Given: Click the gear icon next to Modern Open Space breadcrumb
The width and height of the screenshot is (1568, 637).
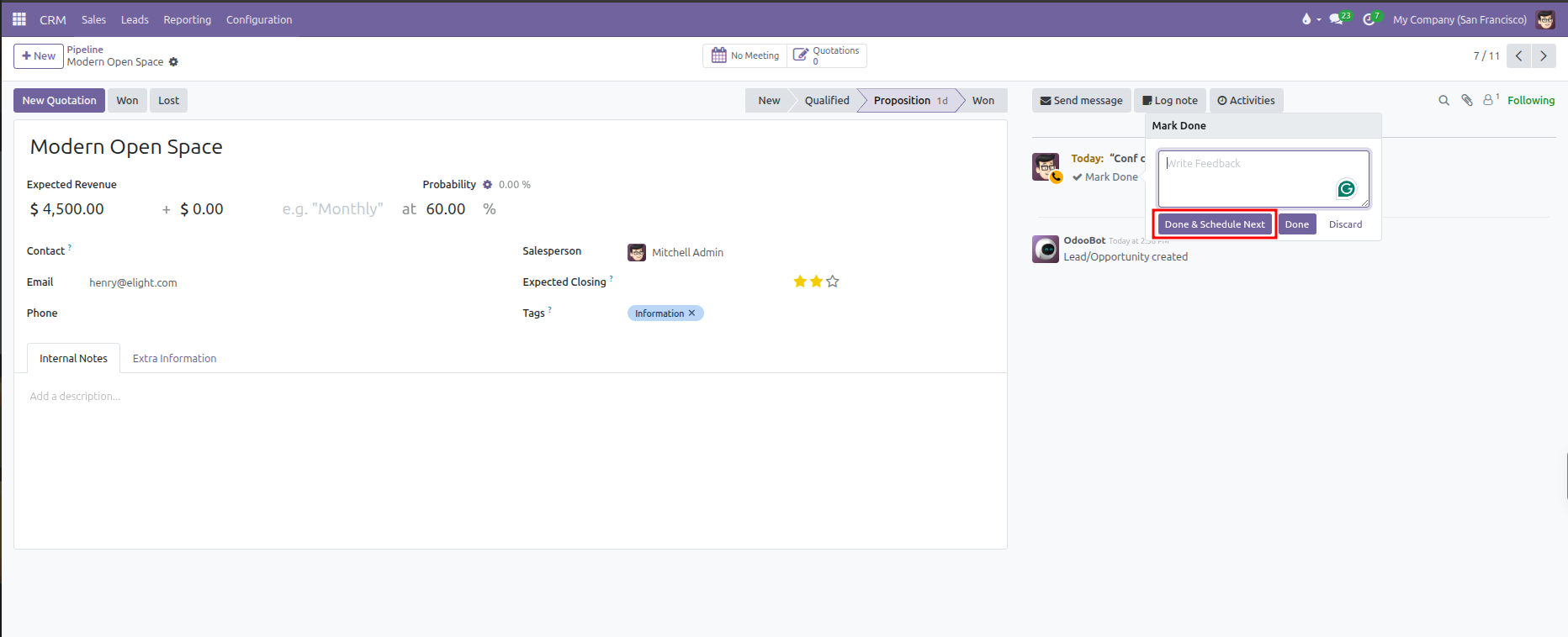Looking at the screenshot, I should 173,62.
